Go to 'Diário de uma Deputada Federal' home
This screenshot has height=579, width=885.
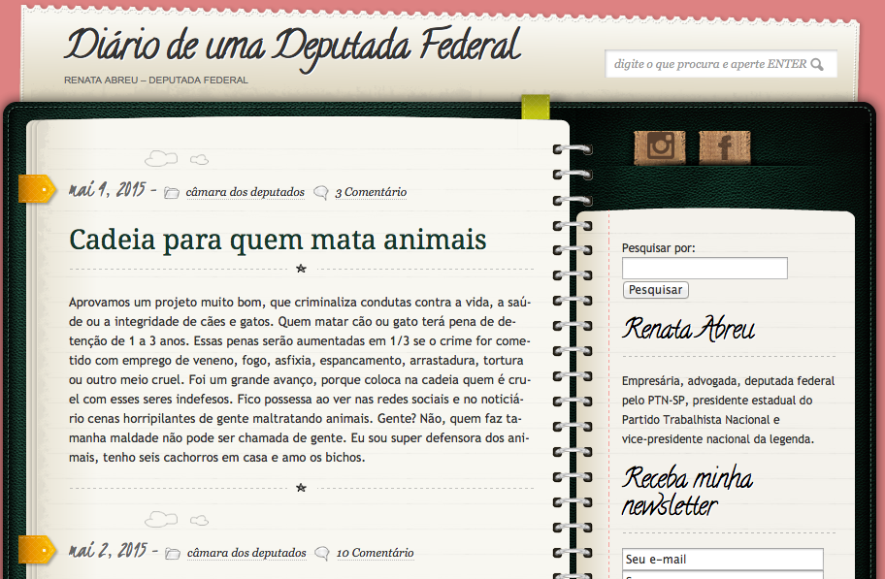(292, 46)
